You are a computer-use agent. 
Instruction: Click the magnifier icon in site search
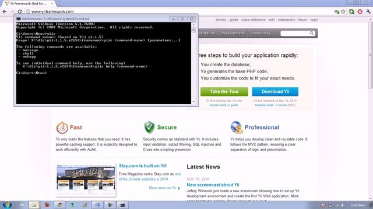click(312, 33)
